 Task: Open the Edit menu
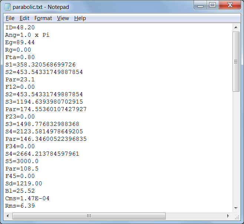[24, 18]
